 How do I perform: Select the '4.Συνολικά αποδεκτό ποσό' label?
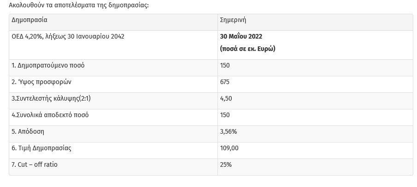[50, 115]
